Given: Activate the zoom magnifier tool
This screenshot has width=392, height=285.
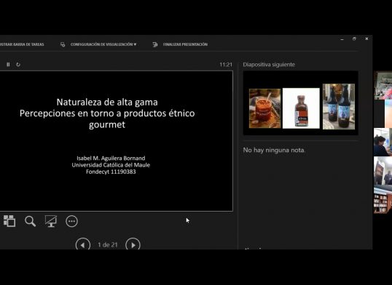Looking at the screenshot, I should (x=30, y=221).
